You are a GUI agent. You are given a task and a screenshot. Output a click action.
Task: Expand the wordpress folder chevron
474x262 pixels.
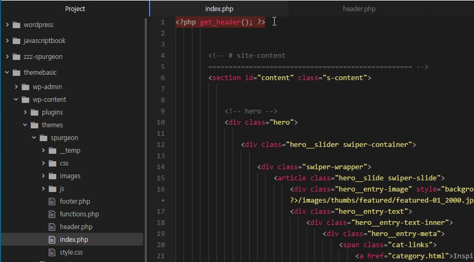(7, 24)
